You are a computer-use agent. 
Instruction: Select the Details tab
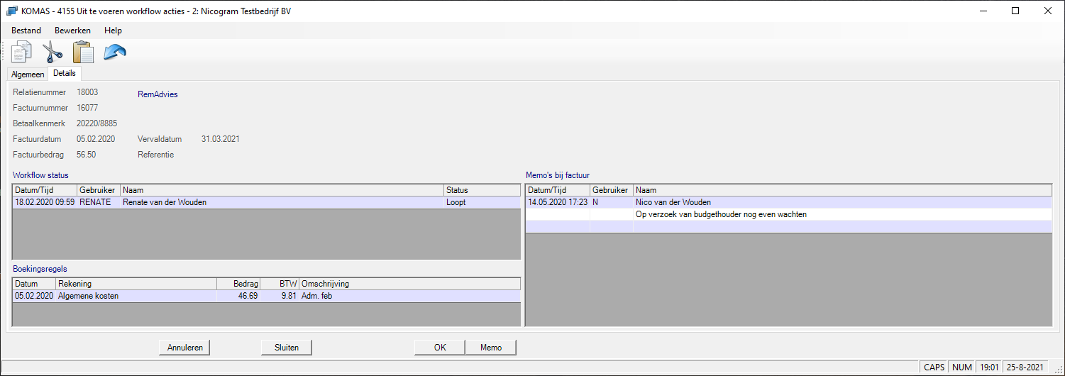[65, 74]
